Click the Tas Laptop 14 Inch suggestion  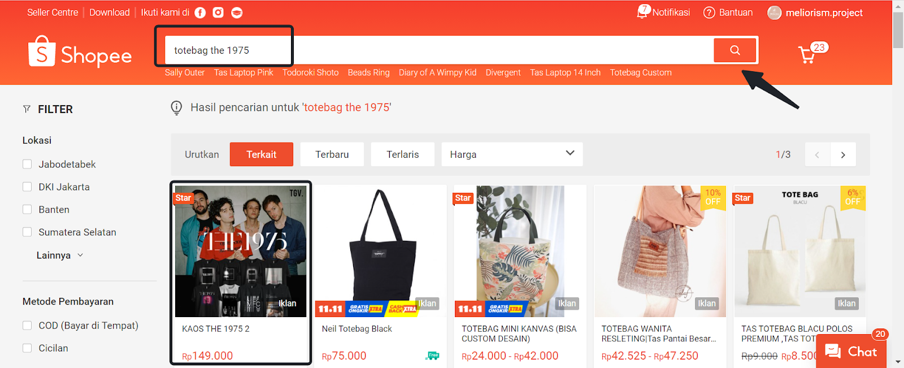tap(566, 72)
